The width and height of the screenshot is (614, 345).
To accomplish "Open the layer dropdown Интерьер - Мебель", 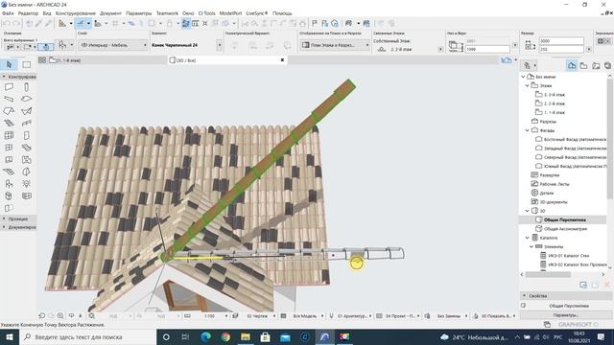I will (x=113, y=45).
